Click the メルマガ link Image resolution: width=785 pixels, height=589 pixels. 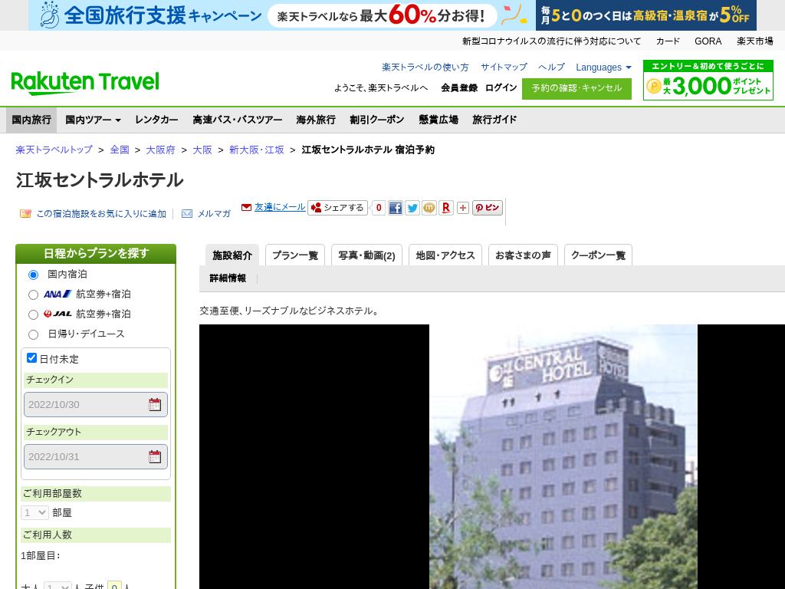coord(215,214)
